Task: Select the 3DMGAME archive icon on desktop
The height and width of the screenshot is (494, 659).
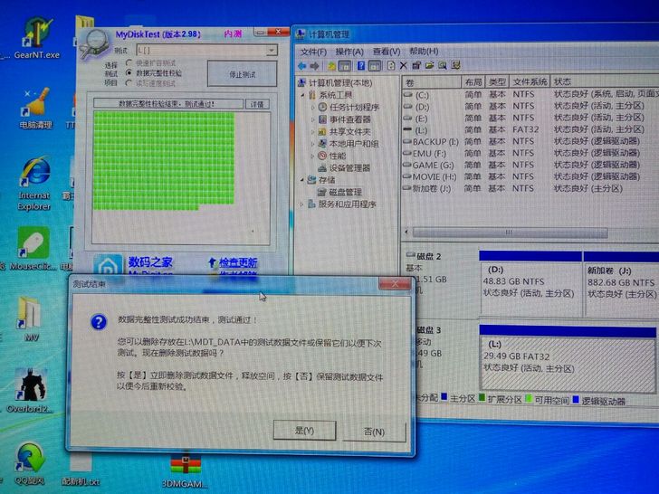Action: (x=185, y=471)
